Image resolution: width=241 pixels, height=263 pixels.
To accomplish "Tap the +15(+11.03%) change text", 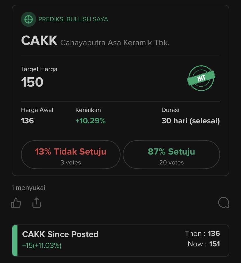I will pos(42,246).
